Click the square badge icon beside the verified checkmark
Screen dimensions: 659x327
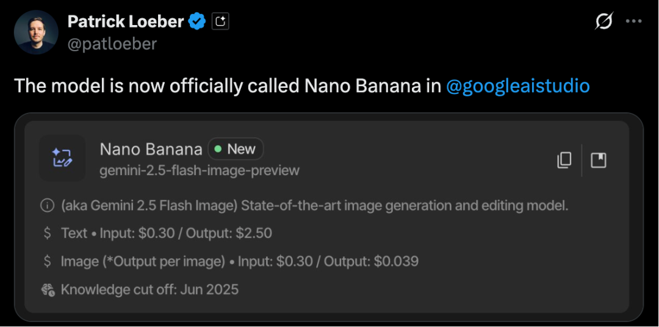220,22
